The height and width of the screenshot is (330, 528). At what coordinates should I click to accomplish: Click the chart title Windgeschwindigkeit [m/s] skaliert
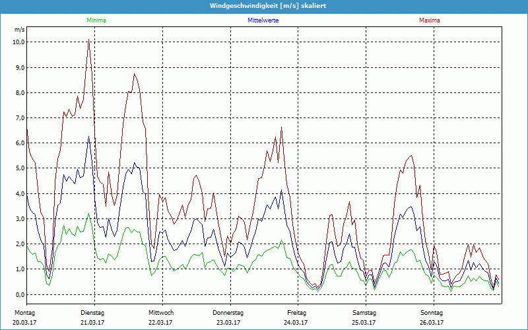(268, 6)
